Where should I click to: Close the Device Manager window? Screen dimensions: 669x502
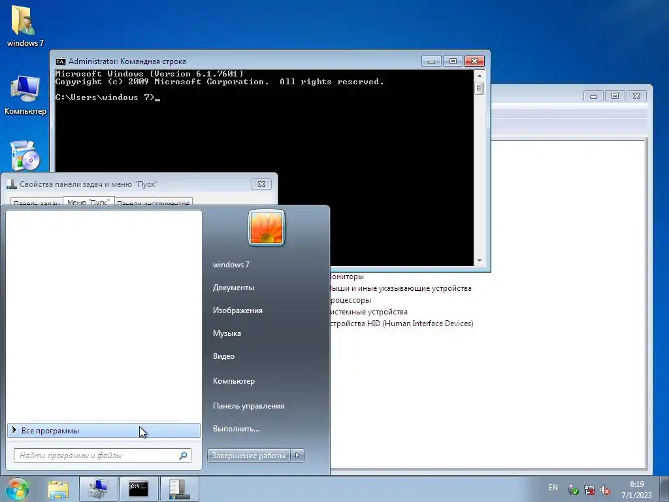636,96
